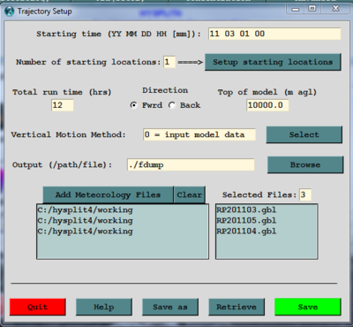This screenshot has width=353, height=327.
Task: Click Add Meteorology Files
Action: [x=108, y=194]
